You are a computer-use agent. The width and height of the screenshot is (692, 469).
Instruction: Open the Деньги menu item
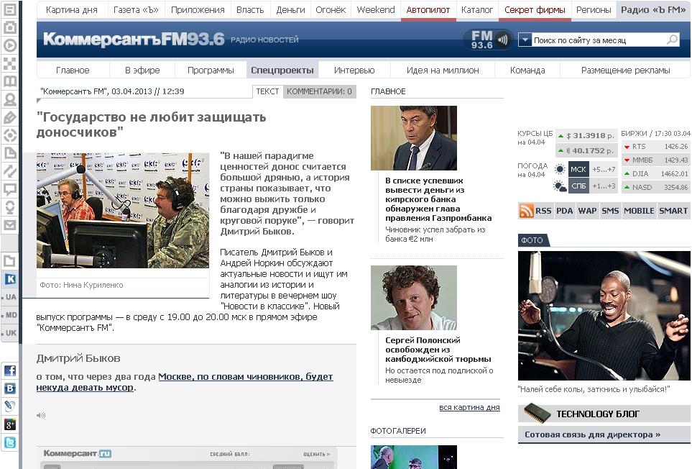pyautogui.click(x=290, y=10)
